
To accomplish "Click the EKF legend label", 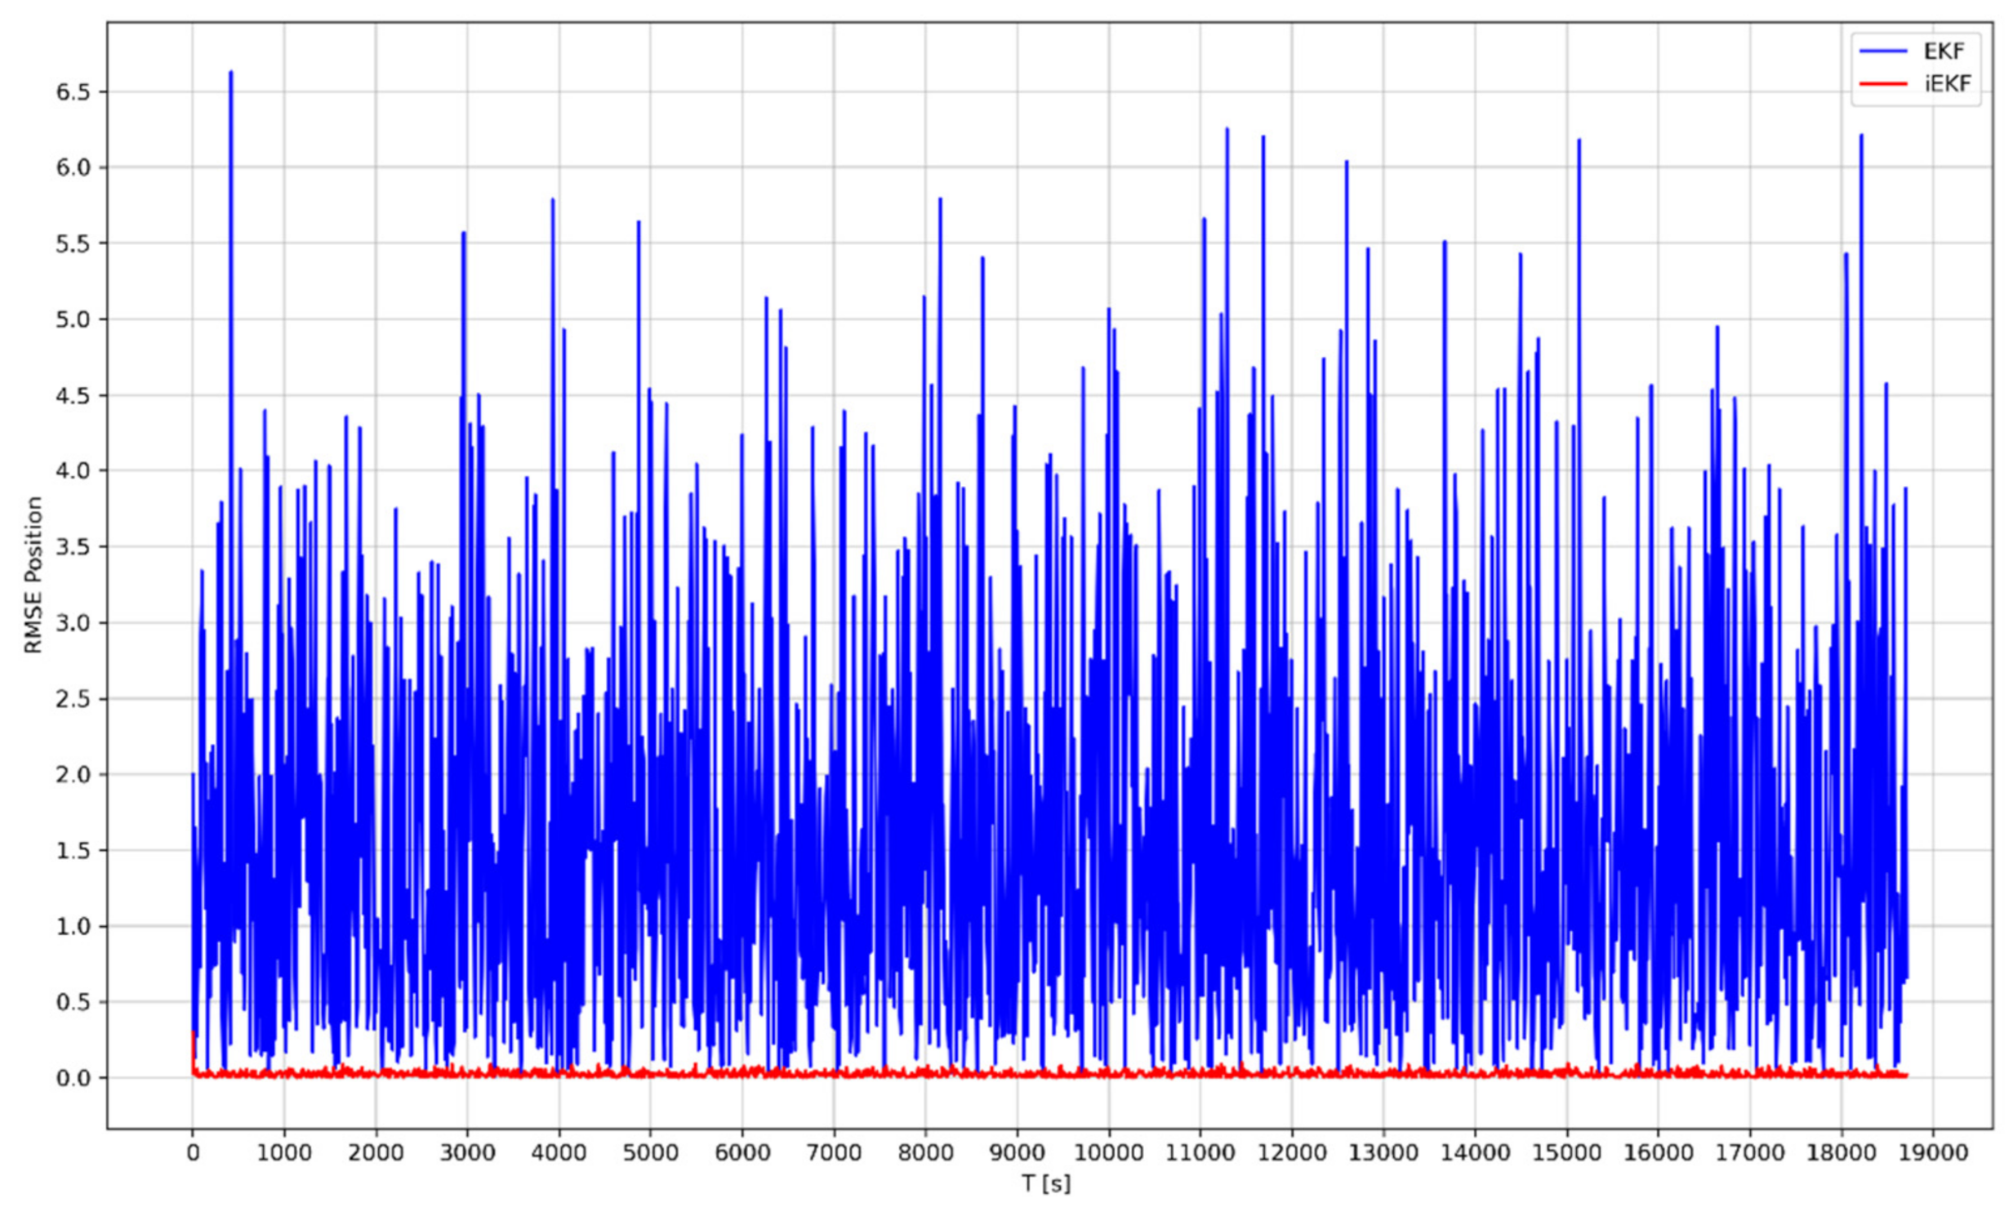I will [1944, 51].
